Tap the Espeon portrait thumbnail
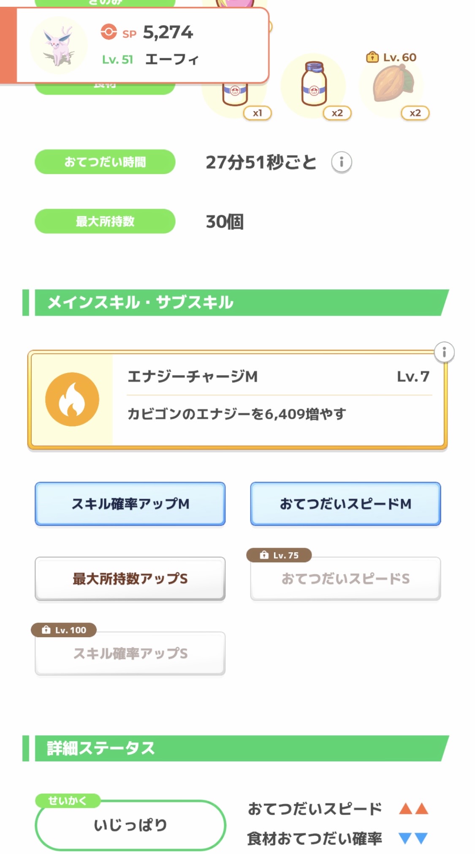This screenshot has width=475, height=854. coord(59,46)
